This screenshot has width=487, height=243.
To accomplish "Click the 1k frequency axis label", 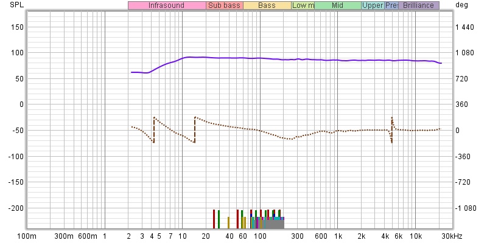I will pyautogui.click(x=338, y=236).
